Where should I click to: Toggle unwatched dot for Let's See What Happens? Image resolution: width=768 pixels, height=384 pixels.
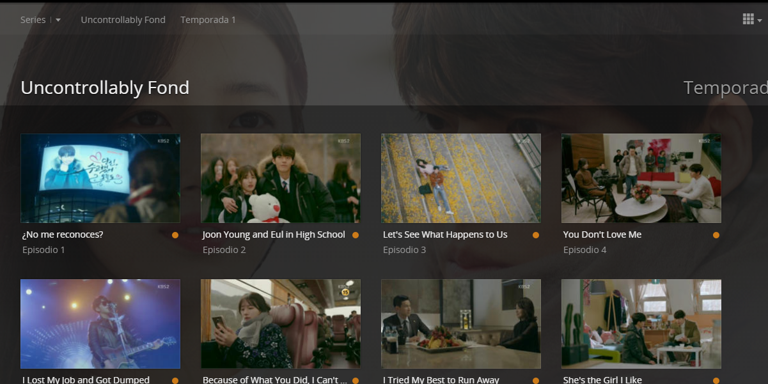[x=536, y=235]
